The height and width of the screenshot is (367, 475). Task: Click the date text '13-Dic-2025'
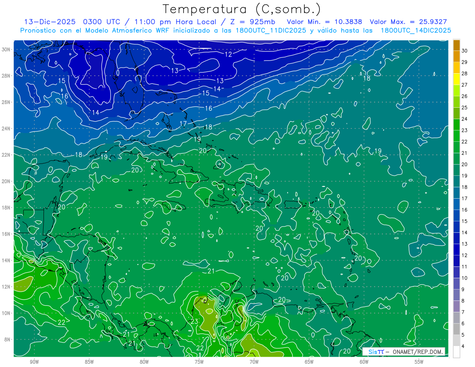[49, 22]
